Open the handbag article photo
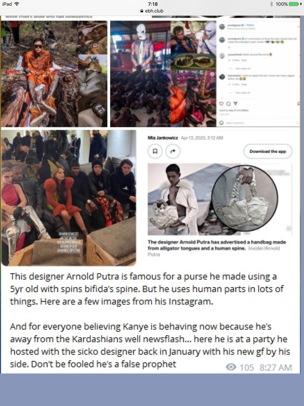The width and height of the screenshot is (304, 406). 219,199
